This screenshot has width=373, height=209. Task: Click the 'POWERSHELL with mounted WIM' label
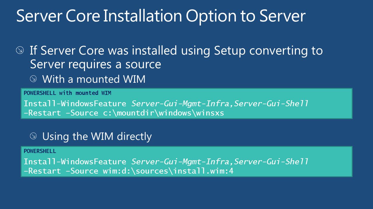pos(67,93)
